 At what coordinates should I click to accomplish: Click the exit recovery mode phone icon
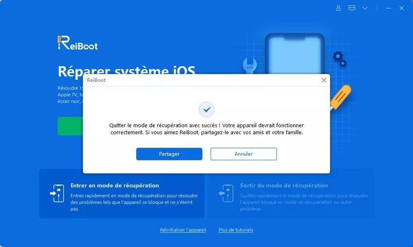click(x=226, y=193)
